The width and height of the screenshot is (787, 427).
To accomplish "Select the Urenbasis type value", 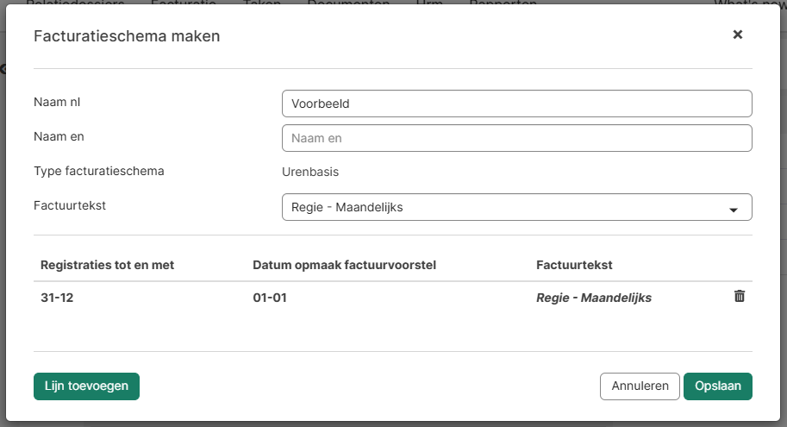I will pyautogui.click(x=310, y=172).
